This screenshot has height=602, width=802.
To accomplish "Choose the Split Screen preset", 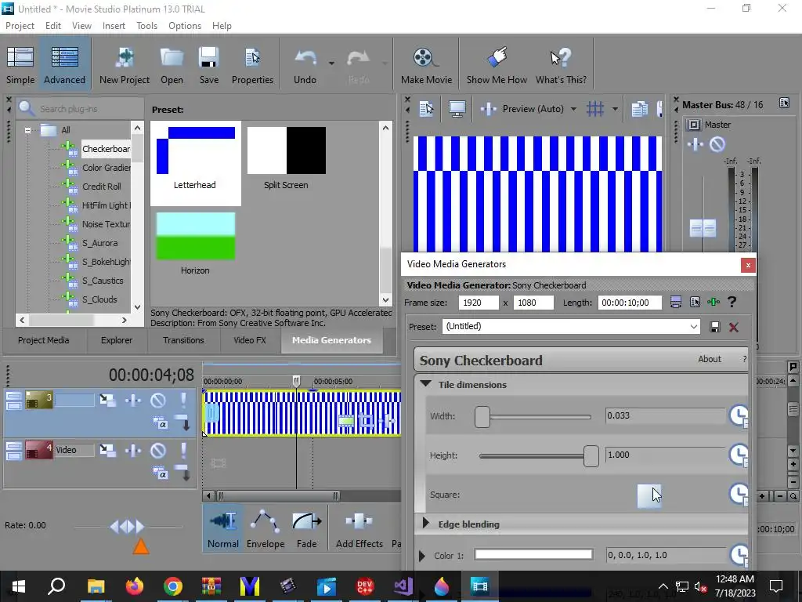I will coord(287,158).
